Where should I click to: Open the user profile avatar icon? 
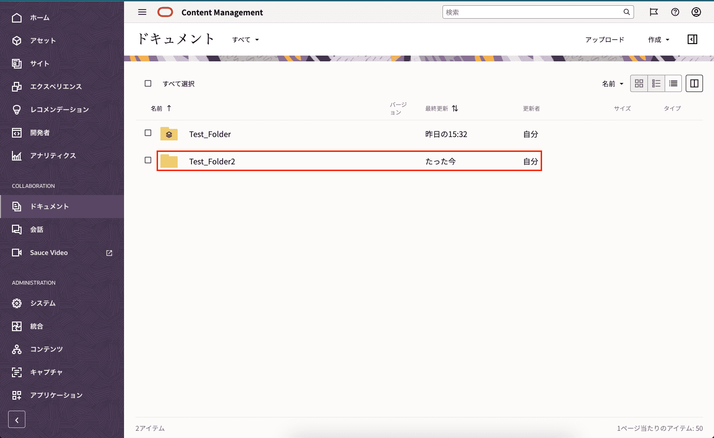pos(696,12)
